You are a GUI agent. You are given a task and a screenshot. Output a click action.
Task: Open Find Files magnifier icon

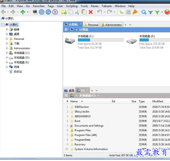pyautogui.click(x=144, y=12)
